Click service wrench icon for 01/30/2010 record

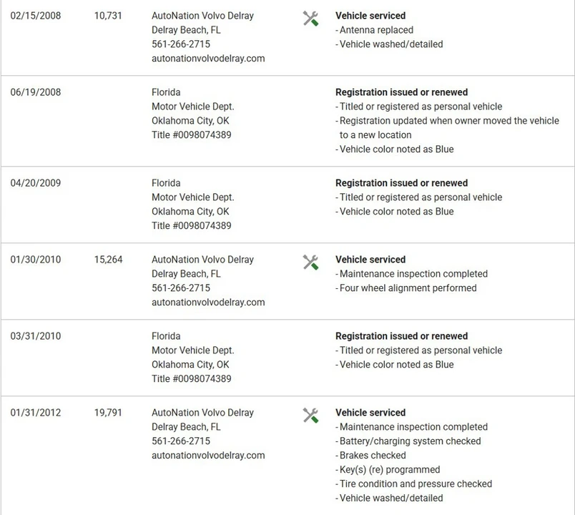pyautogui.click(x=310, y=263)
